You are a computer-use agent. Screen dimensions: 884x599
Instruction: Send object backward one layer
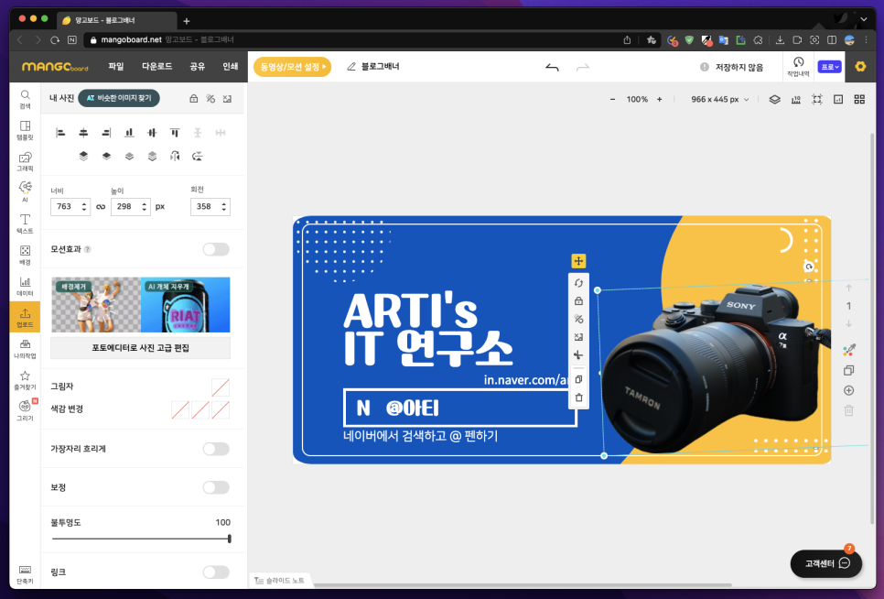click(x=129, y=157)
